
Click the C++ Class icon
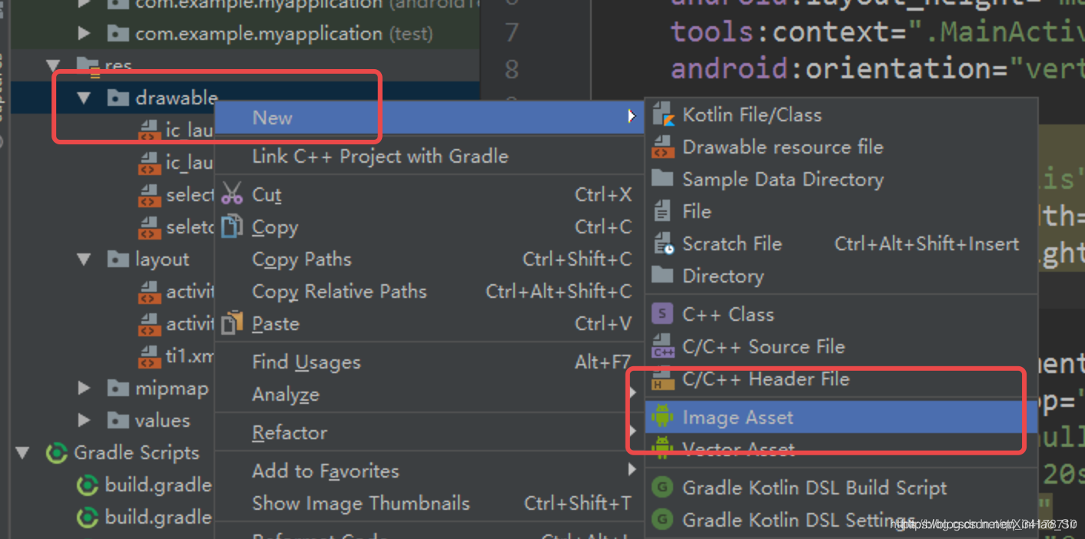[x=662, y=314]
